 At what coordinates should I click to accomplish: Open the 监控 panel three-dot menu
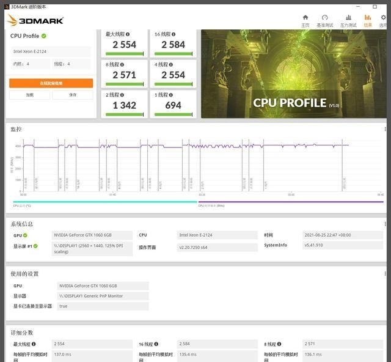coord(386,129)
